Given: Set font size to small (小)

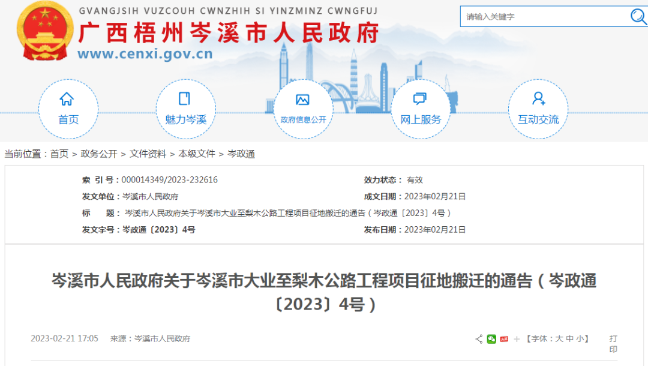Looking at the screenshot, I should click(x=580, y=339).
